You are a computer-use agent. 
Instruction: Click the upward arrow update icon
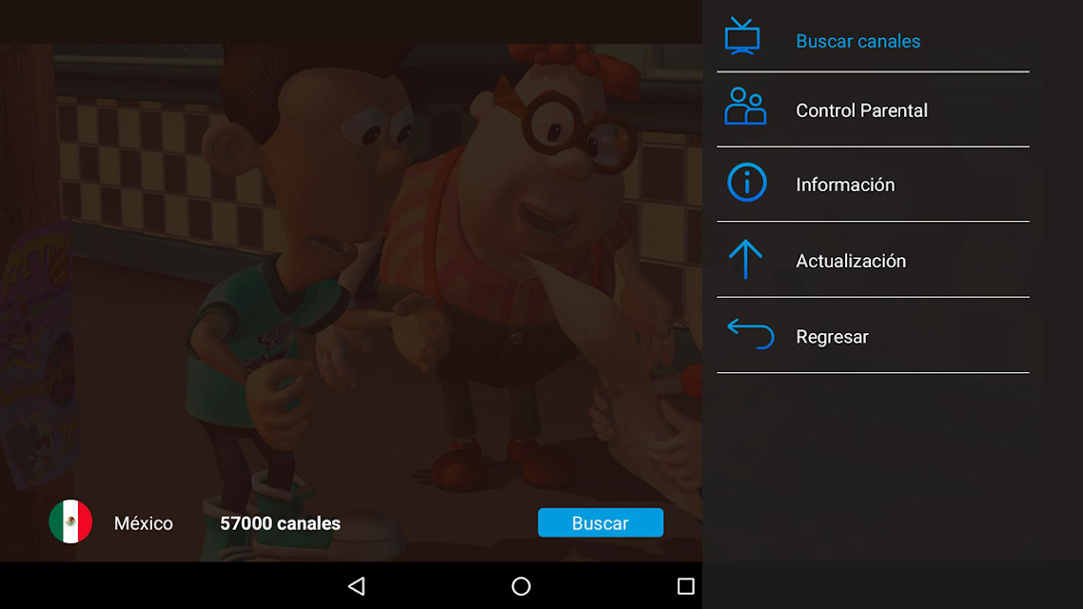tap(745, 259)
